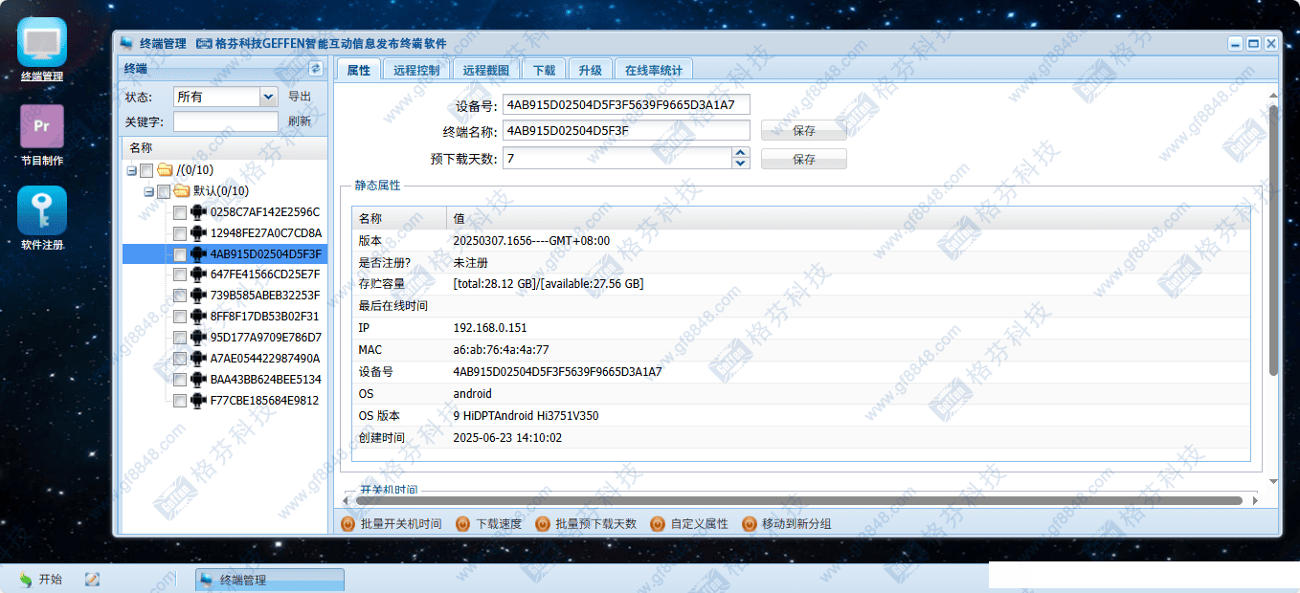Click the refresh icon in 终端 panel header

[316, 69]
